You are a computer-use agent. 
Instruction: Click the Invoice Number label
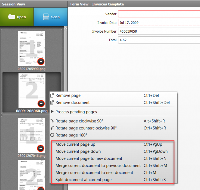tap(104, 31)
